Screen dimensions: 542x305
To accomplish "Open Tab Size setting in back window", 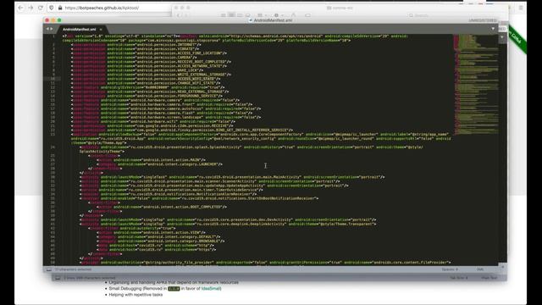I will click(459, 278).
